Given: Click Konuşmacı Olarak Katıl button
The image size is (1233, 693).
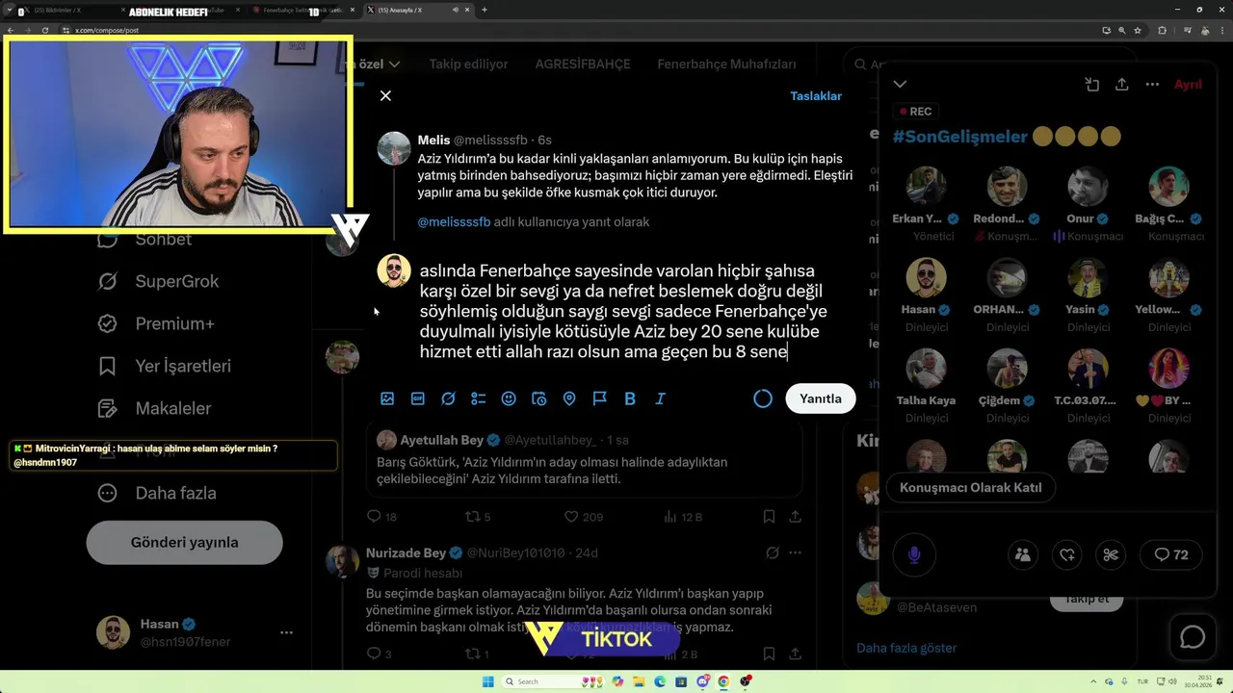Looking at the screenshot, I should [x=970, y=488].
